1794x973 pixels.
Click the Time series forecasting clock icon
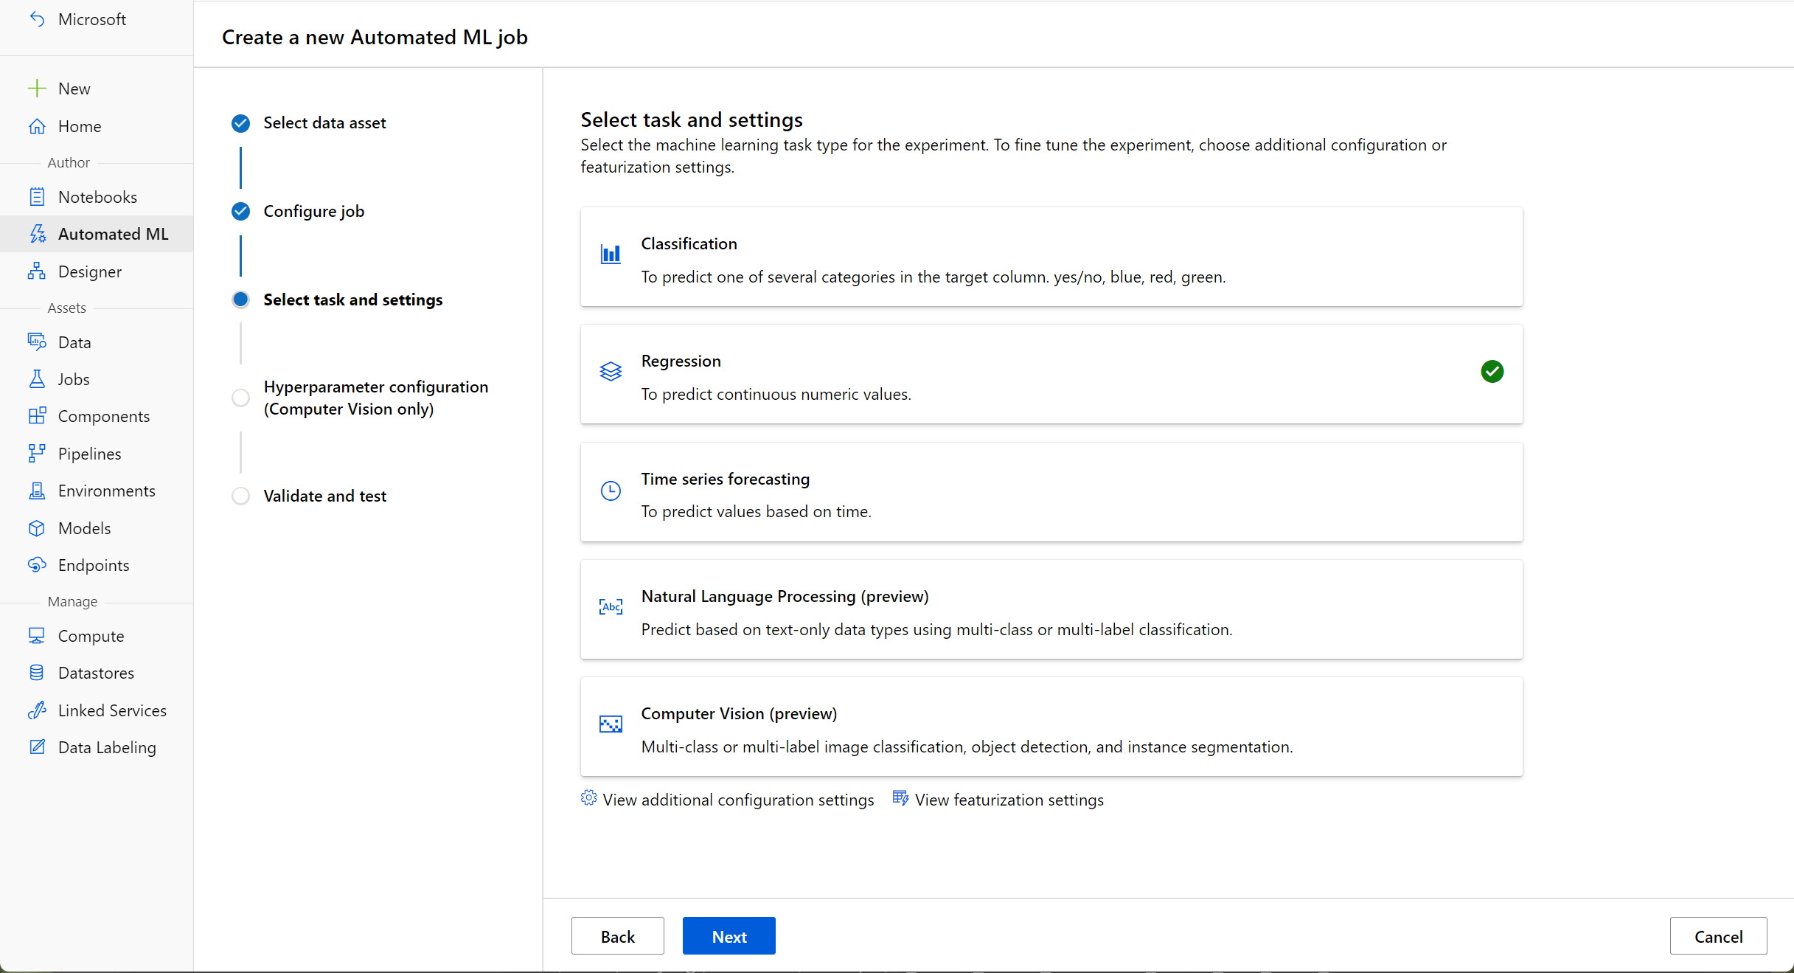click(x=611, y=491)
